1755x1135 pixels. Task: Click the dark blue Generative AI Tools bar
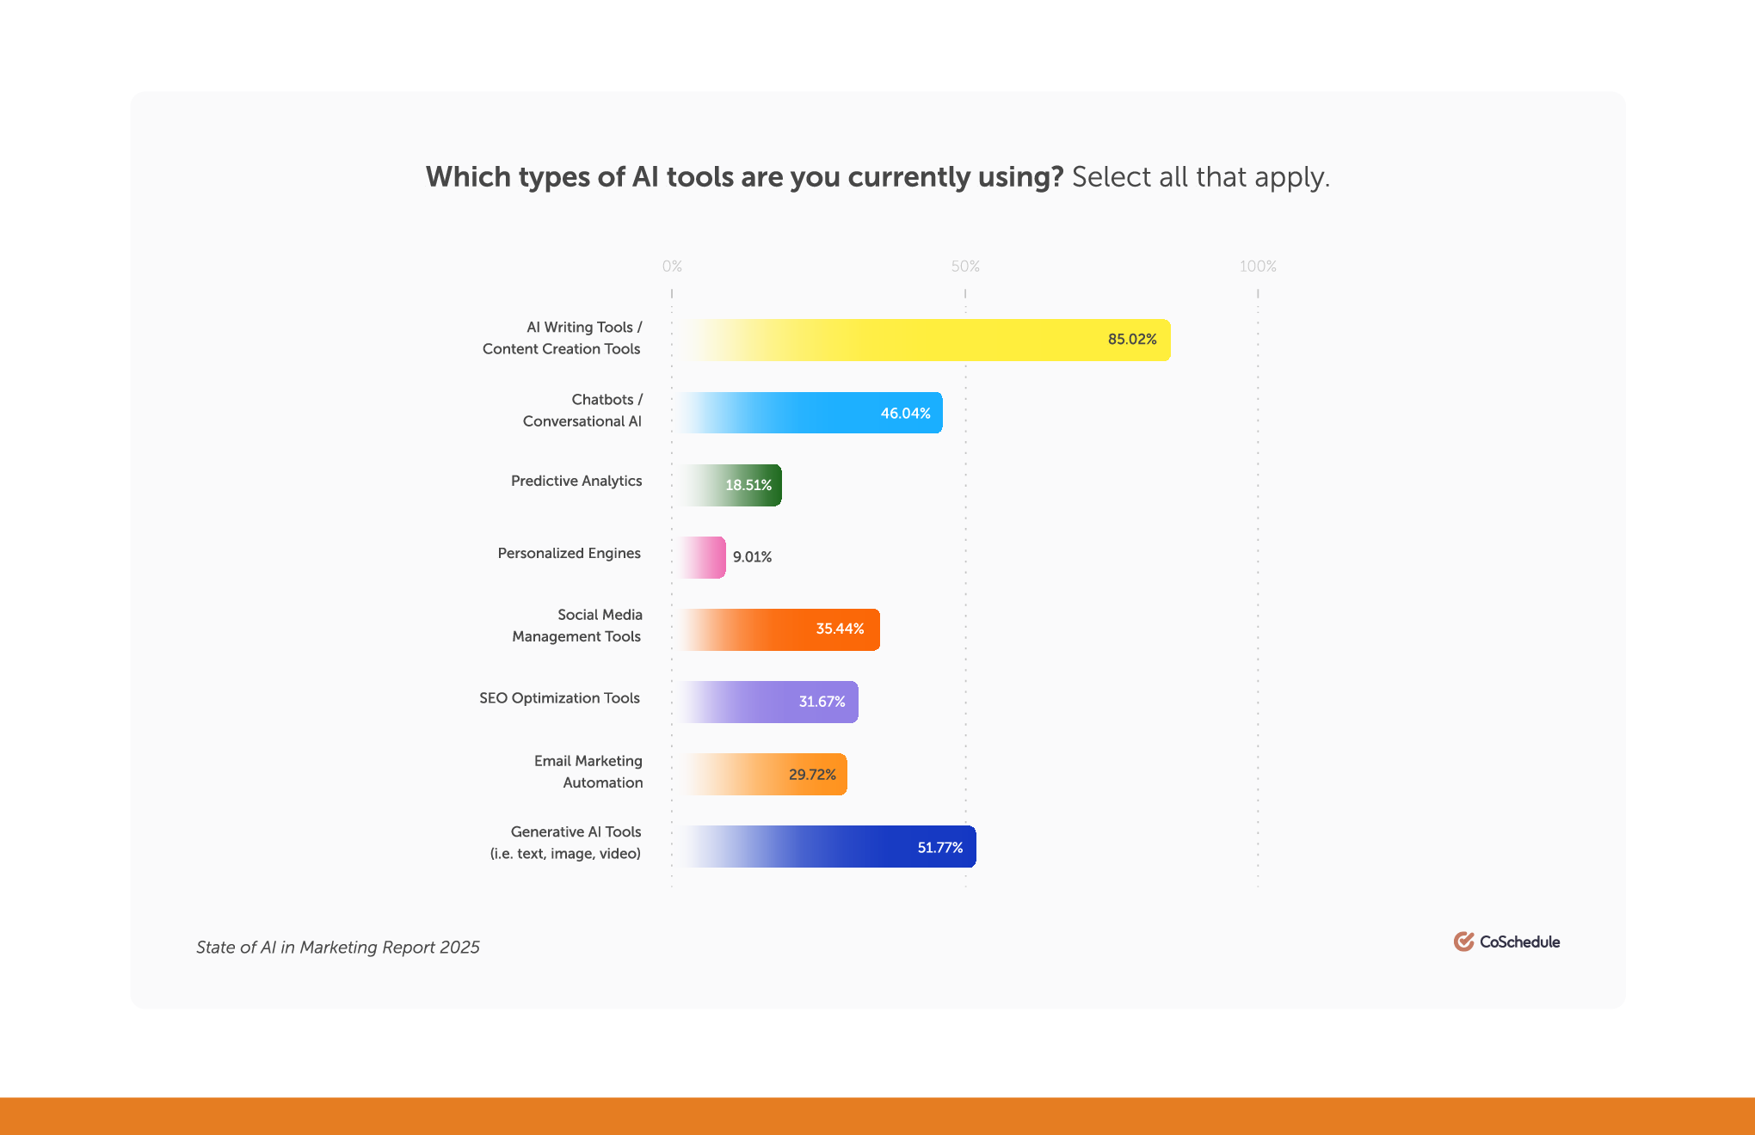828,847
